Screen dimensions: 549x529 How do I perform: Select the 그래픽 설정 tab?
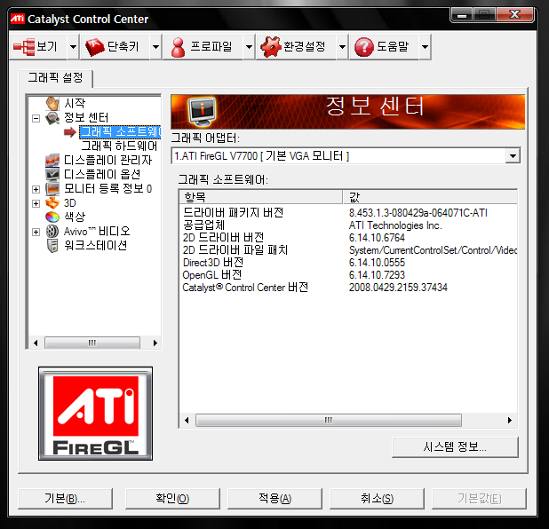pyautogui.click(x=55, y=77)
